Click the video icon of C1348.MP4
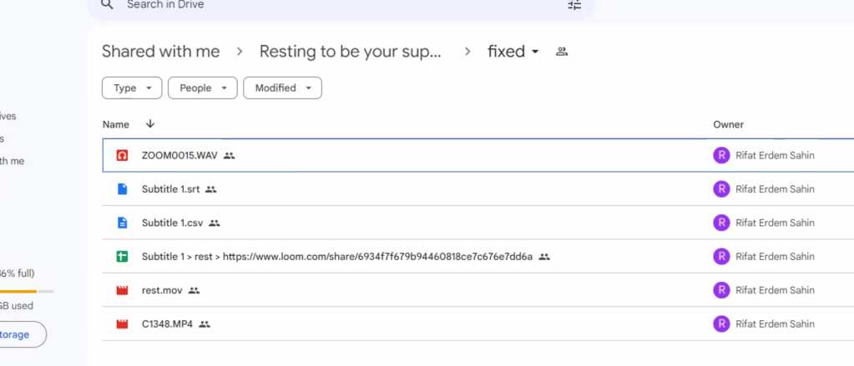Image resolution: width=854 pixels, height=366 pixels. [x=122, y=324]
